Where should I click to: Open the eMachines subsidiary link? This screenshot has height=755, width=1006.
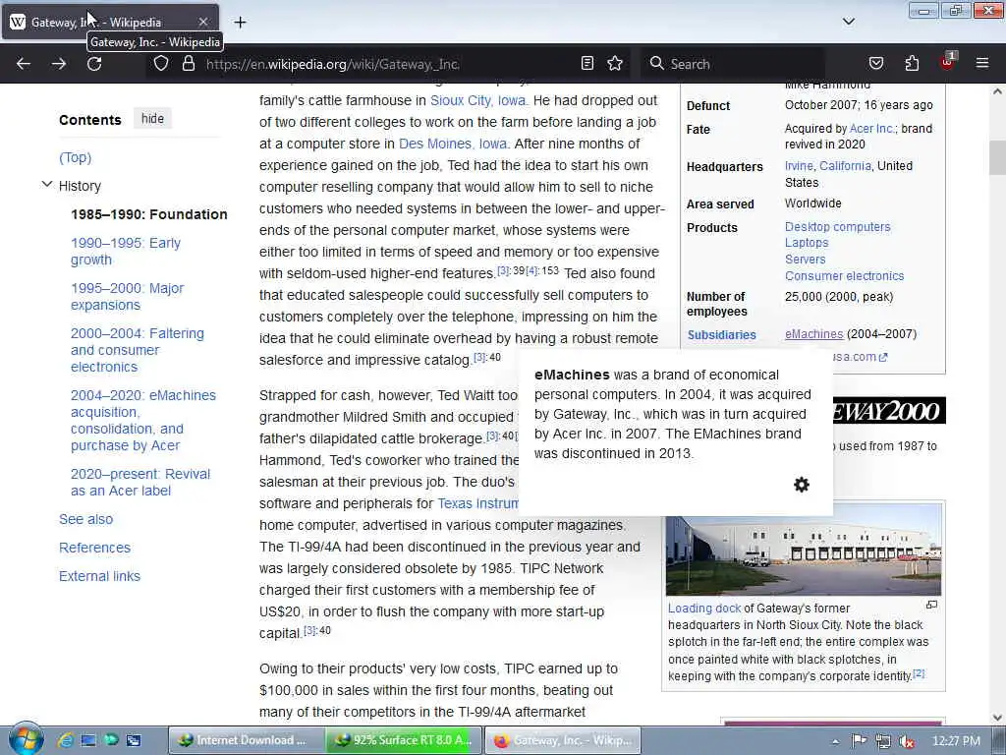point(813,334)
